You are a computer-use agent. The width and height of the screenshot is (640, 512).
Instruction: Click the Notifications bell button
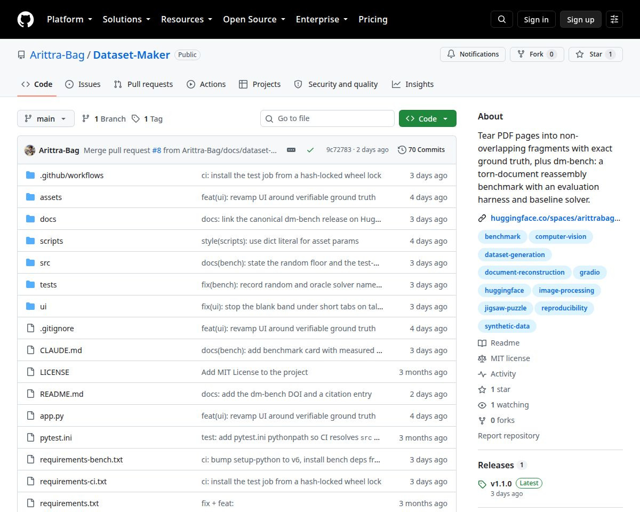(473, 54)
